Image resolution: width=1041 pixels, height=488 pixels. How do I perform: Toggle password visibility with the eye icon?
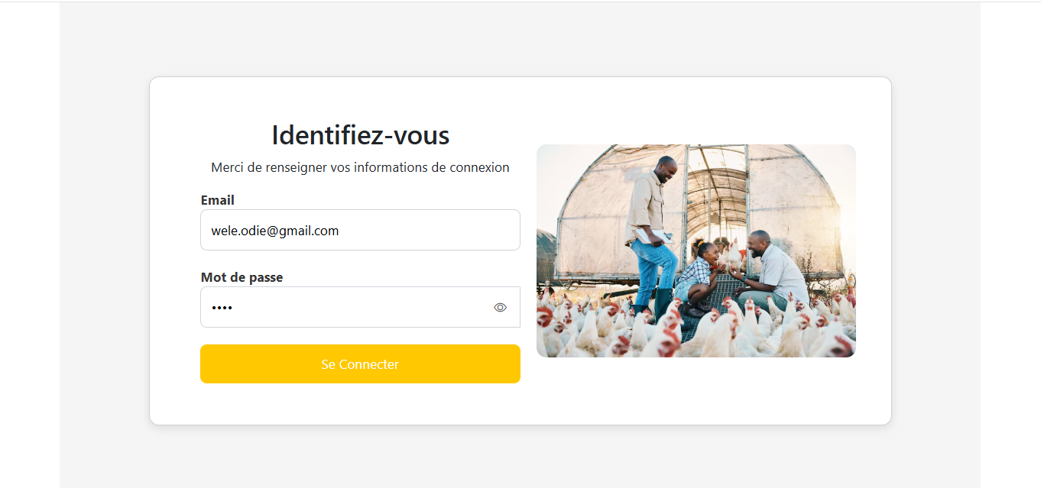[x=500, y=307]
